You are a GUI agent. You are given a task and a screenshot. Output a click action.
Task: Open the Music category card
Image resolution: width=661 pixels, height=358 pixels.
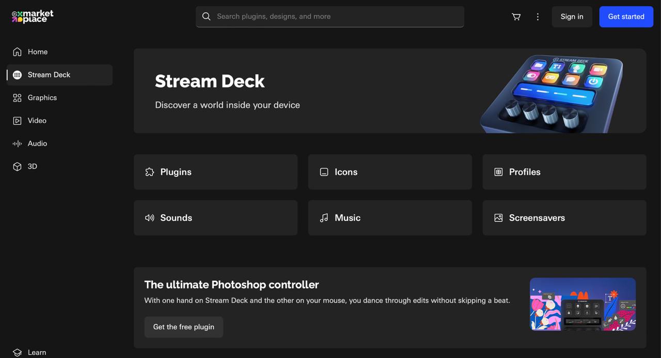(390, 218)
